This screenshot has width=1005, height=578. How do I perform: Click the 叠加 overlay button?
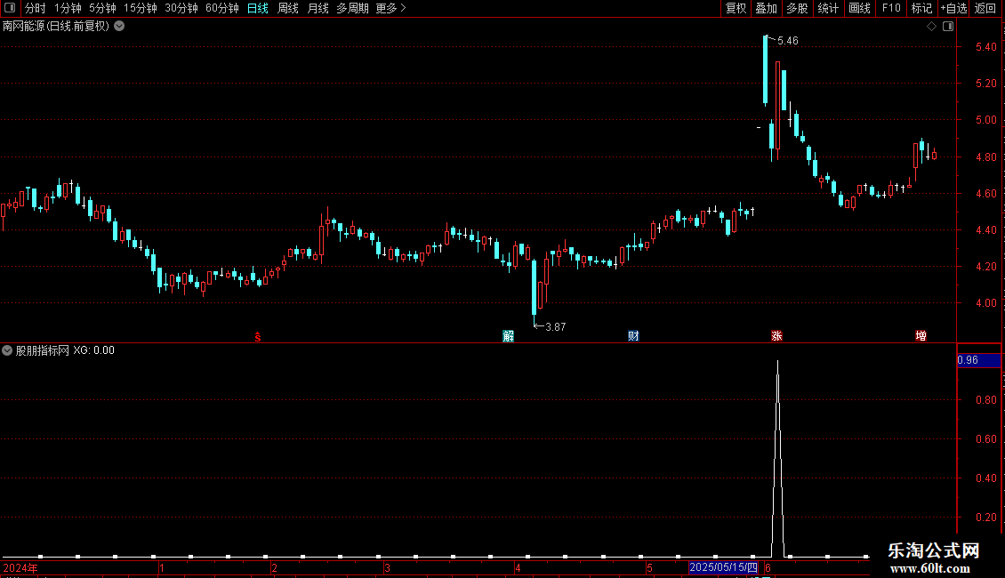766,8
